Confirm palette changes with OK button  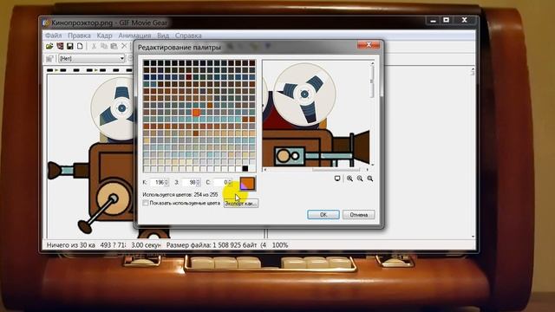point(323,215)
